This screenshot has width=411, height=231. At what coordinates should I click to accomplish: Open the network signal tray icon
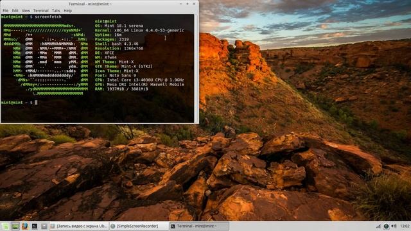tap(378, 226)
